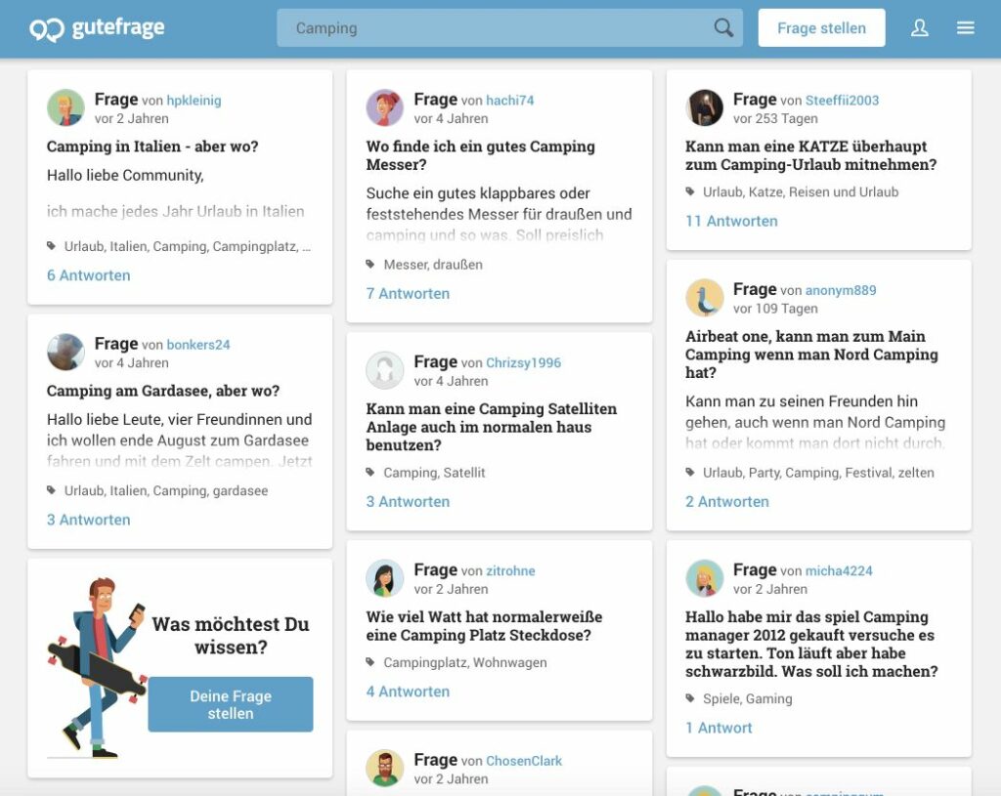Open question 'Camping am Gardasee, aber wo?'
This screenshot has width=1001, height=796.
point(163,391)
